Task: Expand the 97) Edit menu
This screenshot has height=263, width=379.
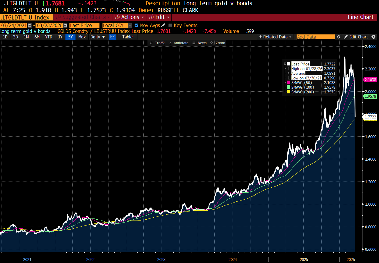Action: tap(158, 17)
